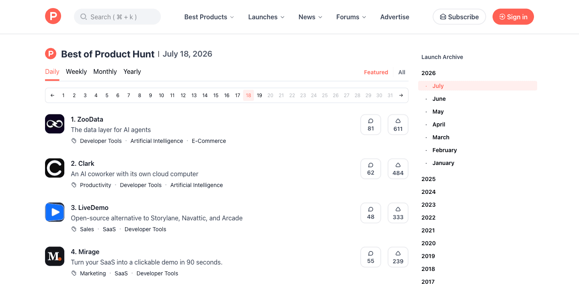Open June in Launch Archive

tap(439, 99)
